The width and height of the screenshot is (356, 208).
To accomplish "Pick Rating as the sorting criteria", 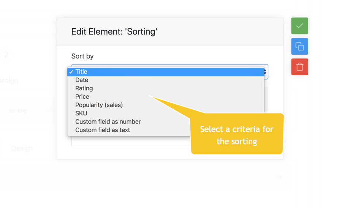I will pos(84,88).
